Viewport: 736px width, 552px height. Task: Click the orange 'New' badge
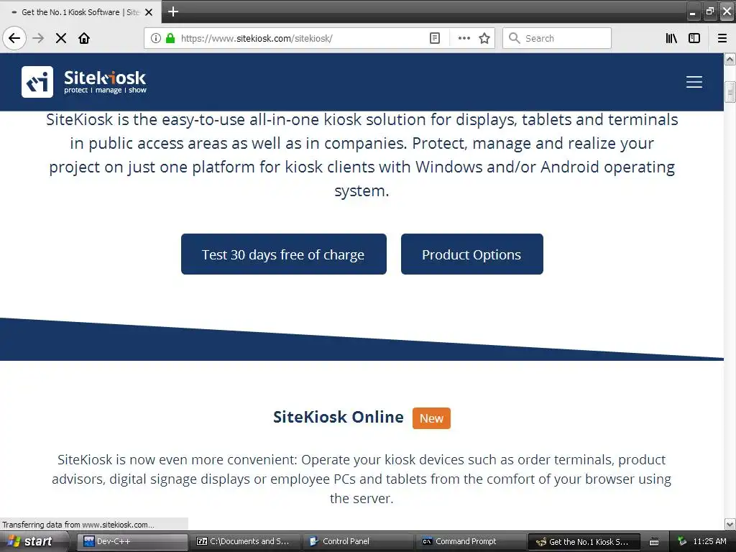[431, 418]
